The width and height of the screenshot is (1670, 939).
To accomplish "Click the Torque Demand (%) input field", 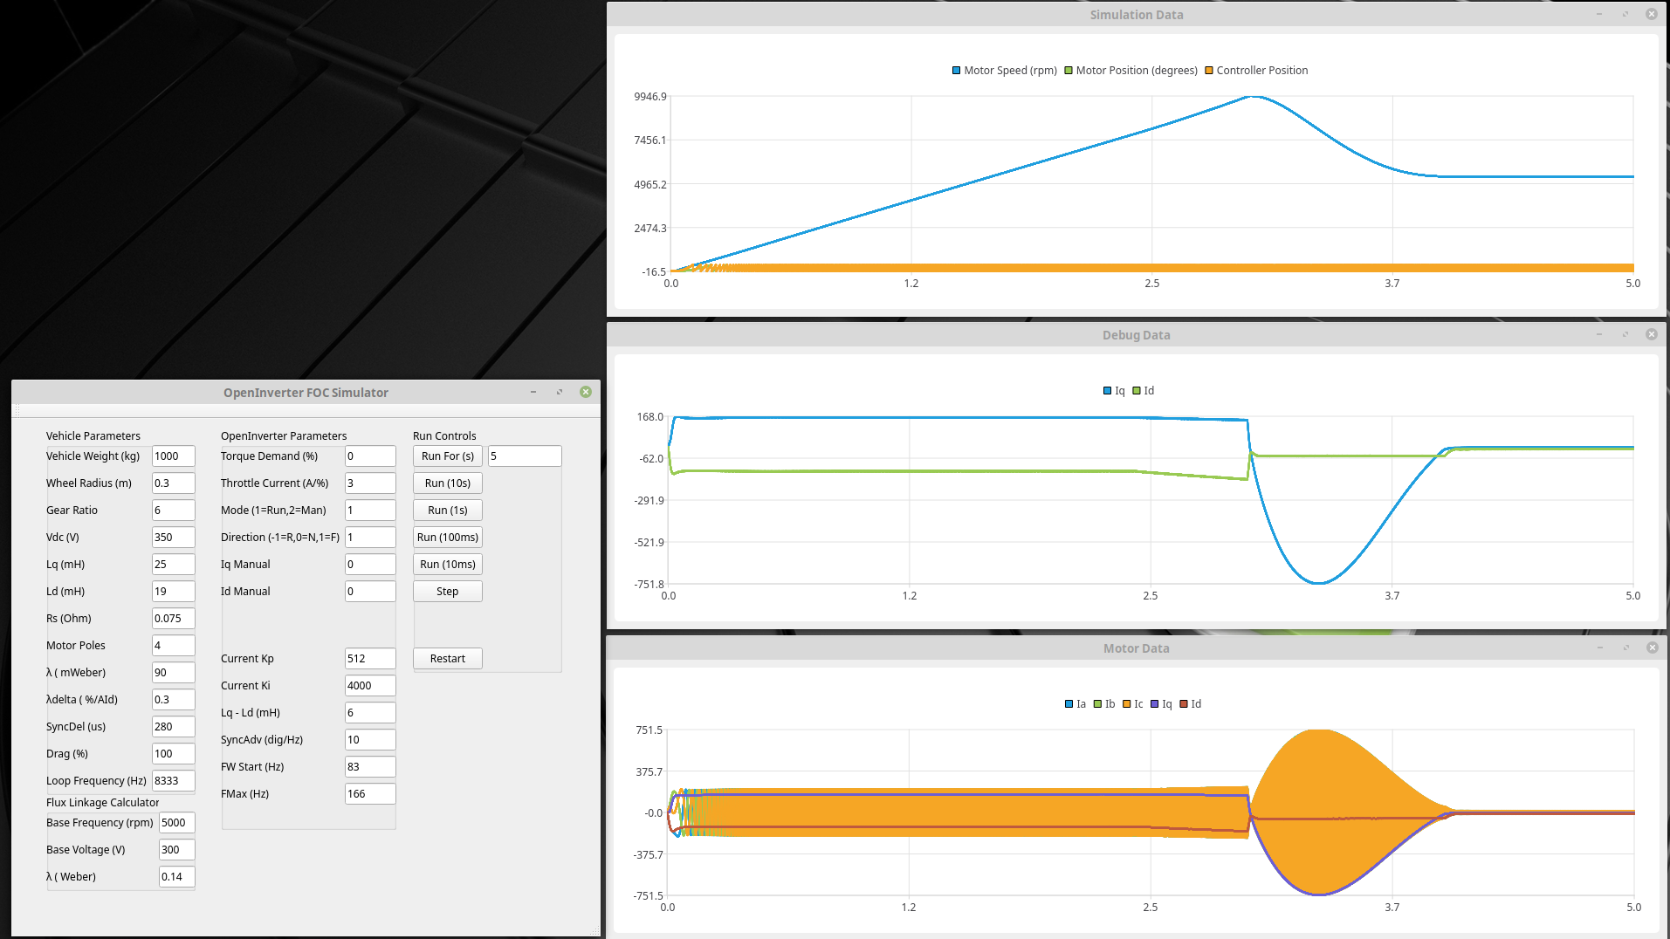I will (x=369, y=456).
